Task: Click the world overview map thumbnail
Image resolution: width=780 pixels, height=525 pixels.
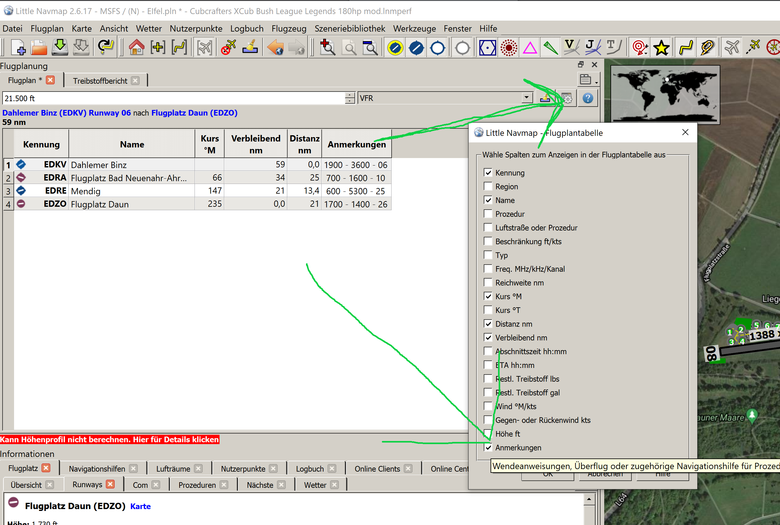Action: click(x=665, y=95)
